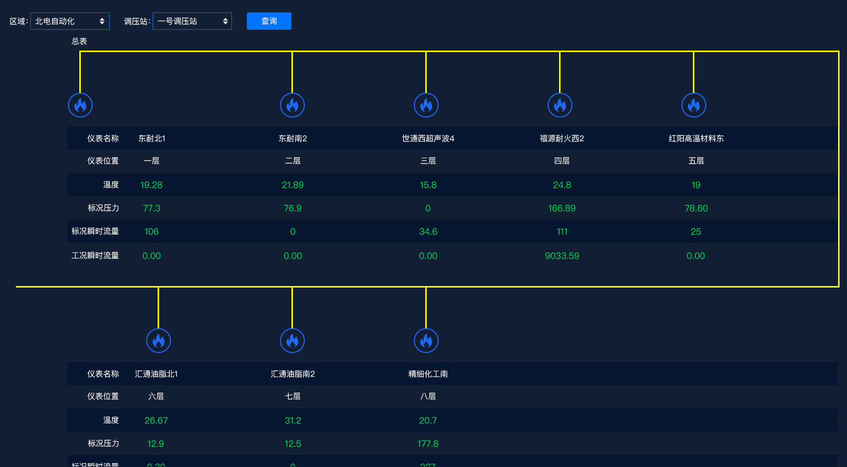Click the 东耐北1 meter name
The image size is (847, 467).
click(x=152, y=138)
